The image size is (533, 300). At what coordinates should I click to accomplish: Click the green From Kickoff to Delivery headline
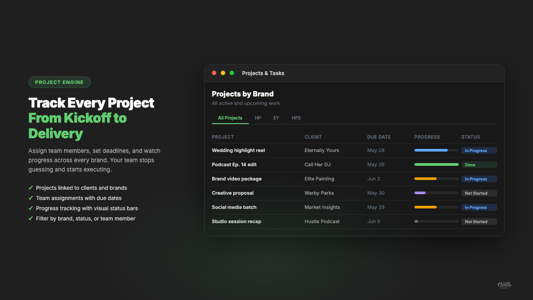pos(78,126)
